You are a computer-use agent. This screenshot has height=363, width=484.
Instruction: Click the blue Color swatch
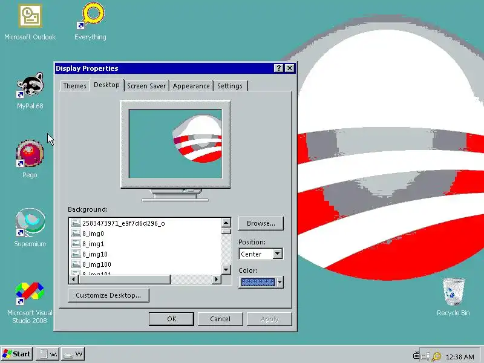pos(258,282)
